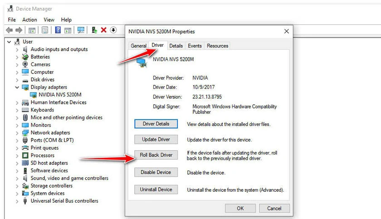Click the blue Help question mark icon

click(58, 30)
